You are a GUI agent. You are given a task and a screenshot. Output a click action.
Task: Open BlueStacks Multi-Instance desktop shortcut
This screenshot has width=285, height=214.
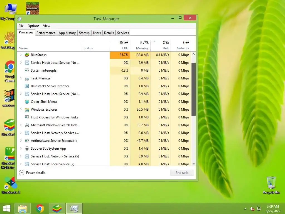click(8, 158)
